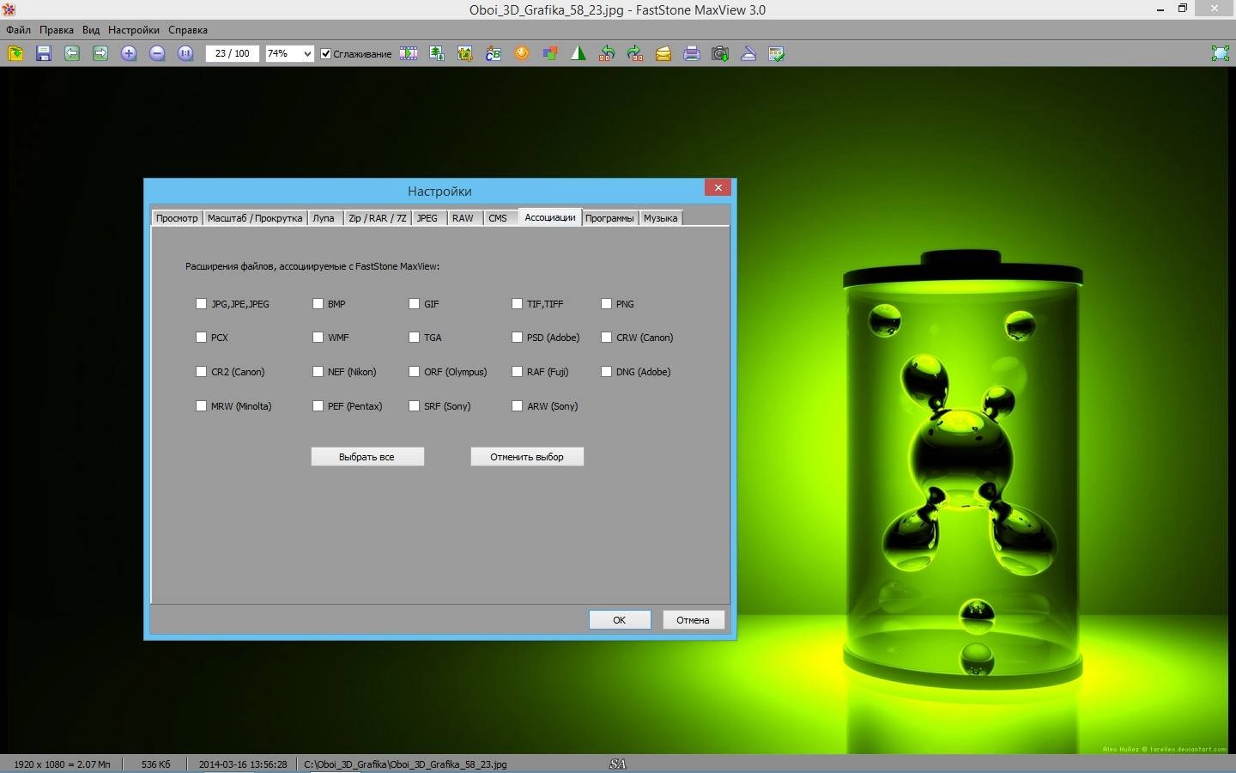Screen dimensions: 1236x773
Task: Switch to the Масштаб / Прокрутка tab
Action: click(255, 218)
